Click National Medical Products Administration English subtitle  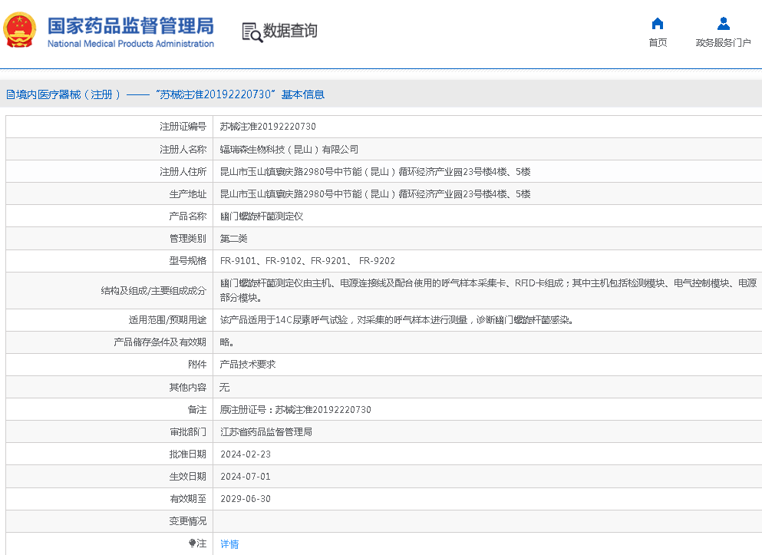click(x=130, y=45)
